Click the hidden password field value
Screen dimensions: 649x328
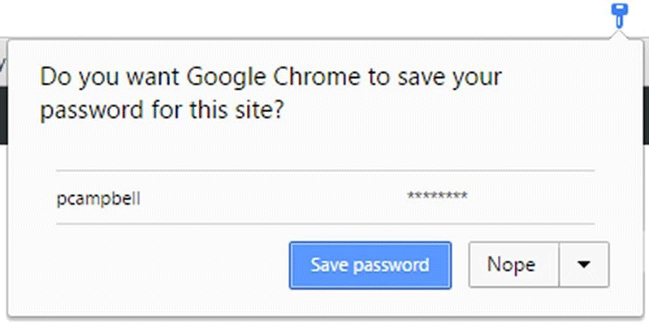point(437,197)
